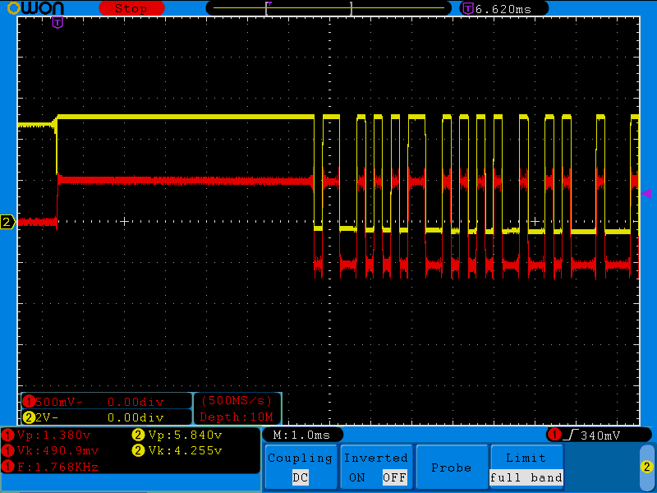Click the waveform memory position bar at top

tap(328, 8)
